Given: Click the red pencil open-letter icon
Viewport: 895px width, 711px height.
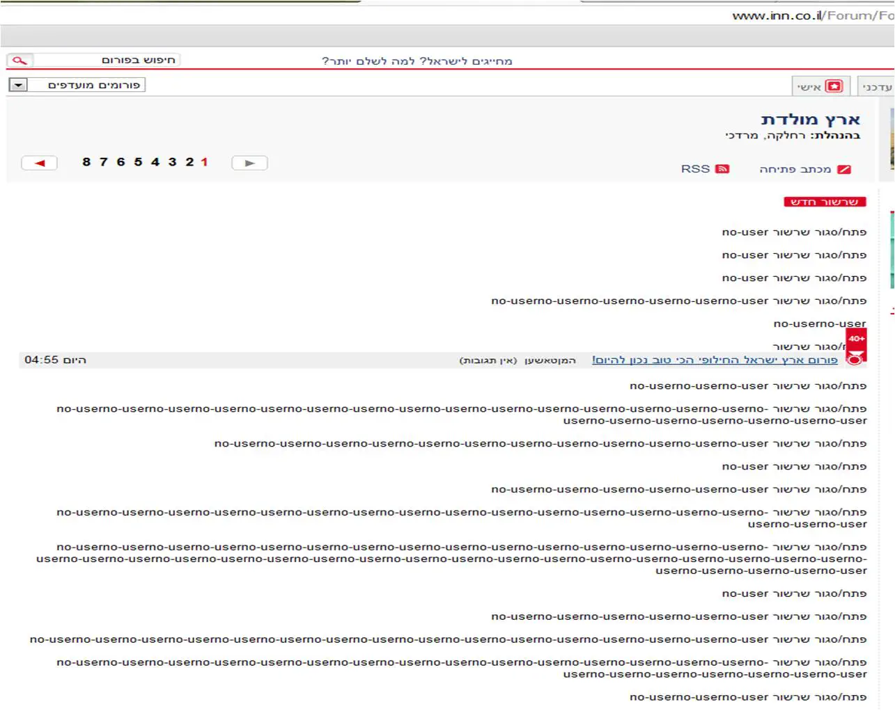Looking at the screenshot, I should click(x=844, y=169).
